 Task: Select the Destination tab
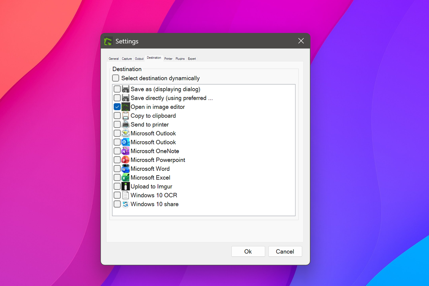[x=154, y=58]
